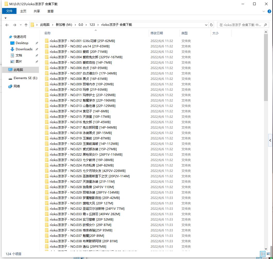The height and width of the screenshot is (259, 273).
Task: Click the Back navigation arrow
Action: coord(7,25)
